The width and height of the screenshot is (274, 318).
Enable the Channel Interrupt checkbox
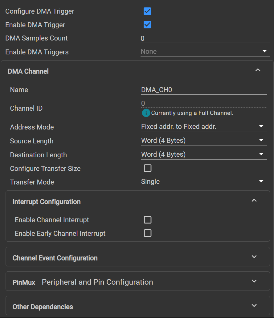click(148, 220)
